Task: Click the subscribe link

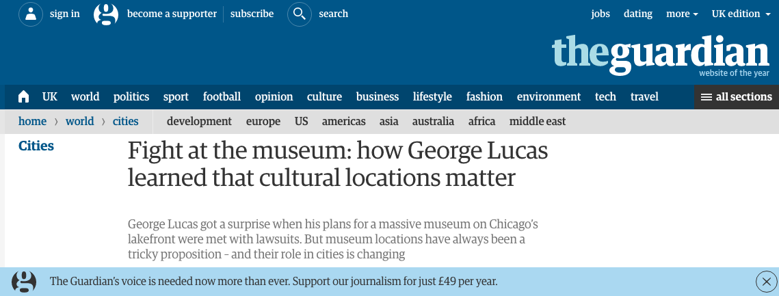Action: click(x=252, y=14)
